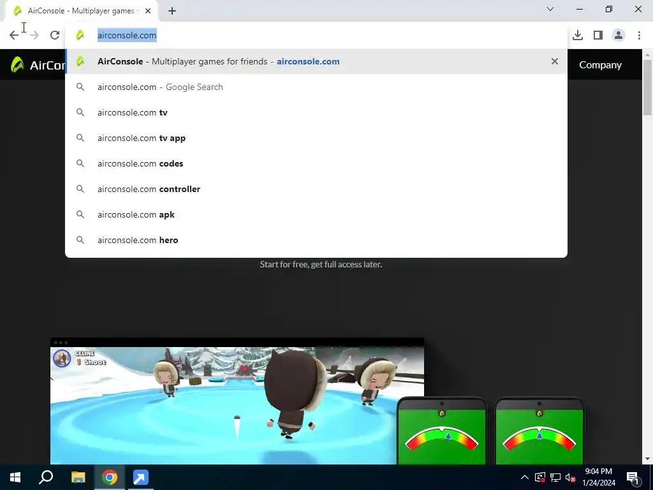
Task: Click the browser forward arrow
Action: pyautogui.click(x=34, y=36)
